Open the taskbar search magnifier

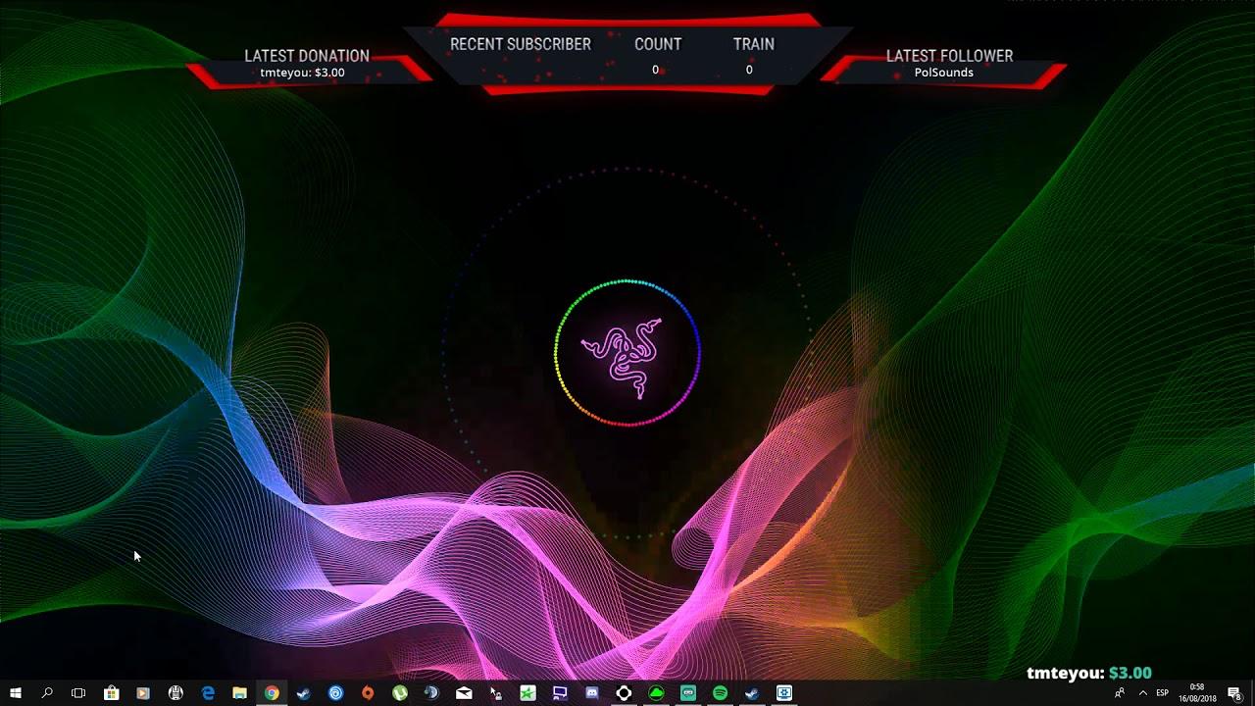[47, 693]
